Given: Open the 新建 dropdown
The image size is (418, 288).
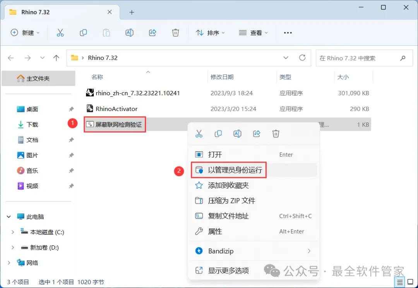Looking at the screenshot, I should click(25, 33).
